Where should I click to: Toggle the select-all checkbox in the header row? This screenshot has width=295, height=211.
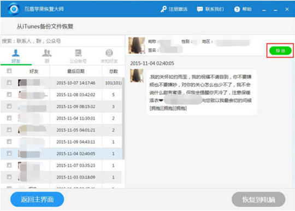pos(9,71)
